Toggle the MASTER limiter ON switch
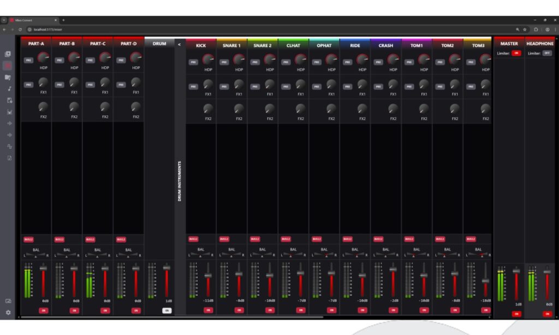559x335 pixels. pyautogui.click(x=516, y=53)
